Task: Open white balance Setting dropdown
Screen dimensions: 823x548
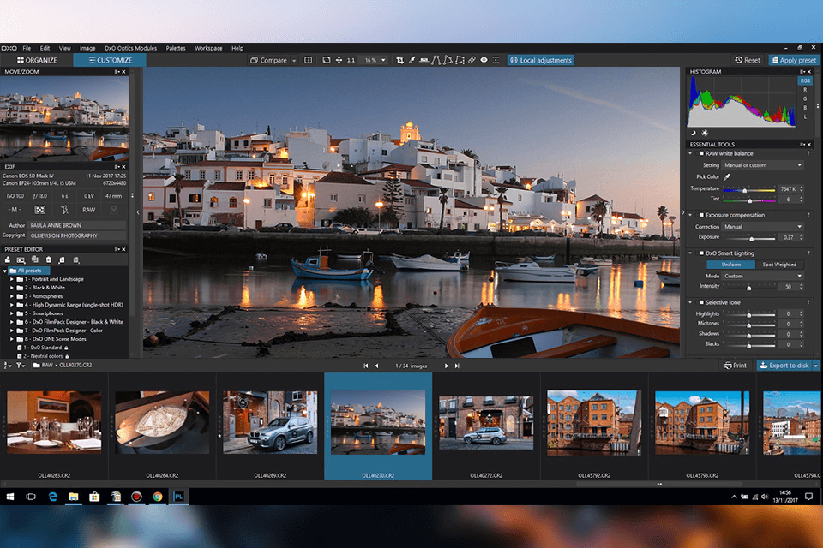Action: tap(763, 165)
